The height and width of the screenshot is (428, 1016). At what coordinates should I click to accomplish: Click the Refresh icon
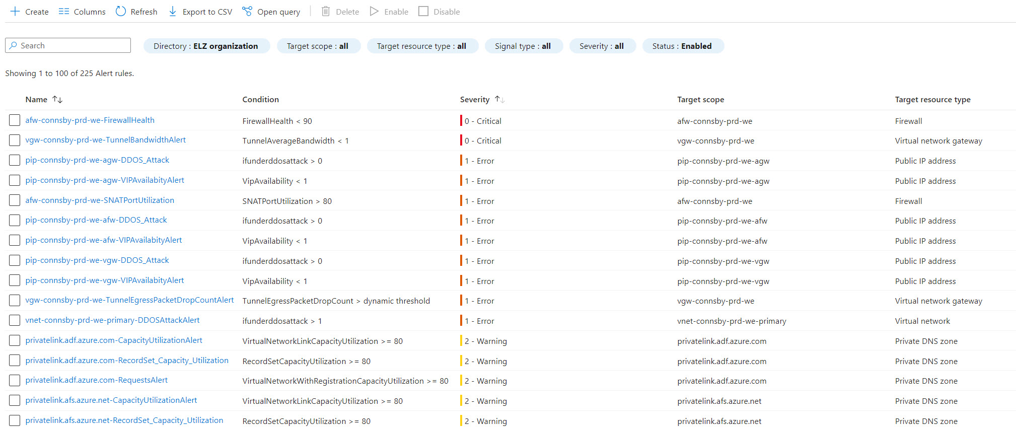click(x=121, y=11)
